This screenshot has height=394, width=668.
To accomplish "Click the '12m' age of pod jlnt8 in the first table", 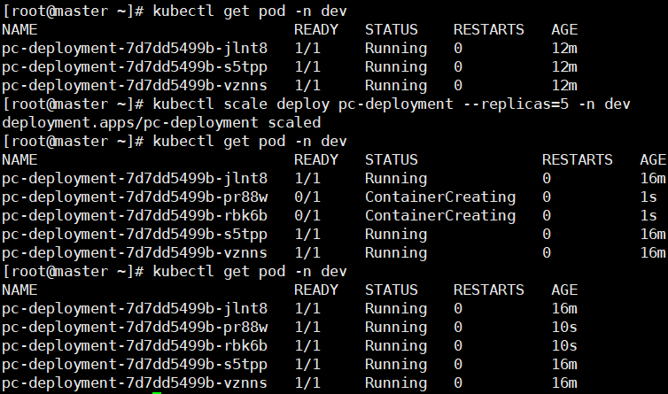I will point(563,49).
